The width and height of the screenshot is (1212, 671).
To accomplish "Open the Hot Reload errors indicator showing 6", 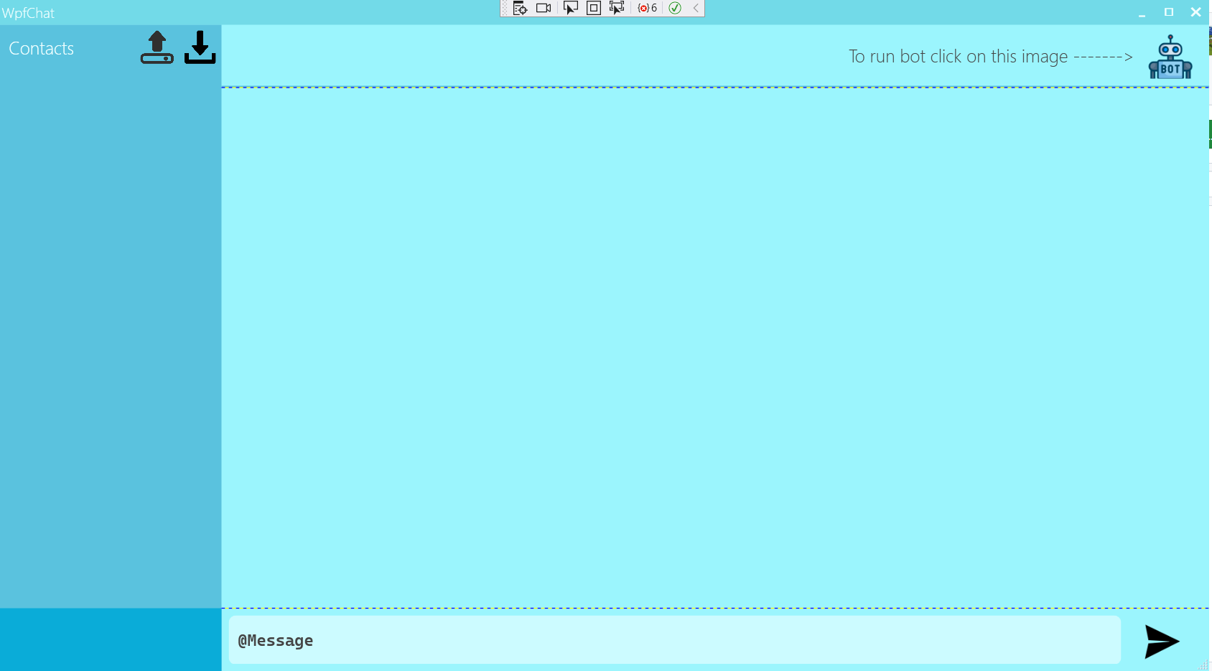I will [647, 8].
